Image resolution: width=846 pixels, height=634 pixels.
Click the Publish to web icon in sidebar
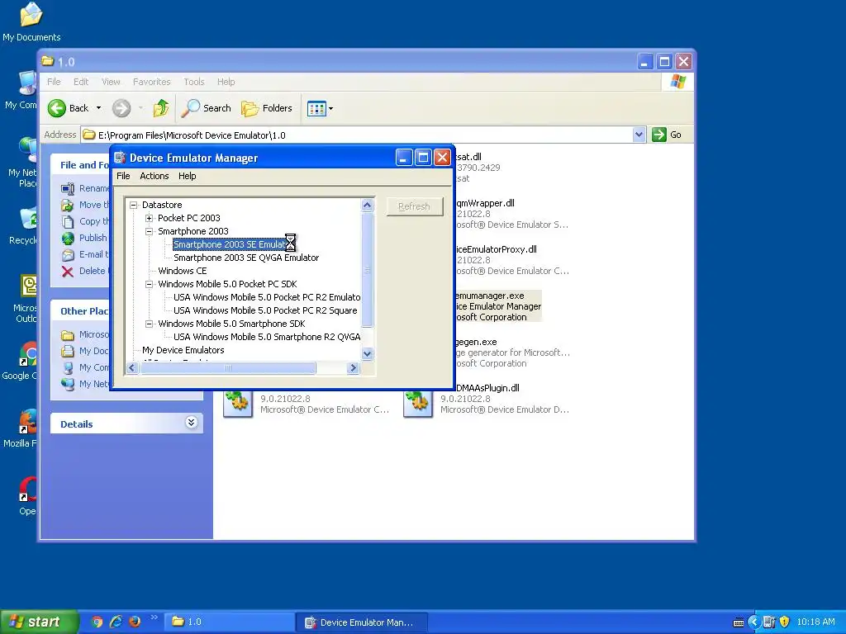pos(68,238)
